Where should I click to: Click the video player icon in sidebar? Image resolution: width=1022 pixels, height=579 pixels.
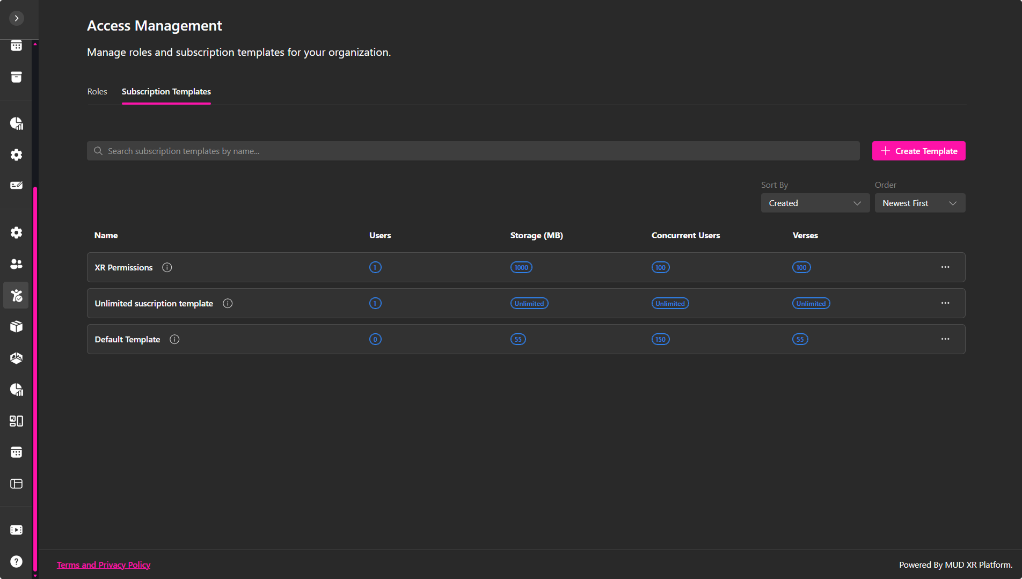[17, 530]
